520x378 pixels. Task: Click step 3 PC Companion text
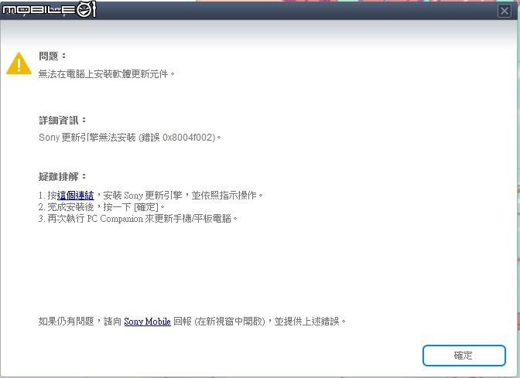click(138, 219)
